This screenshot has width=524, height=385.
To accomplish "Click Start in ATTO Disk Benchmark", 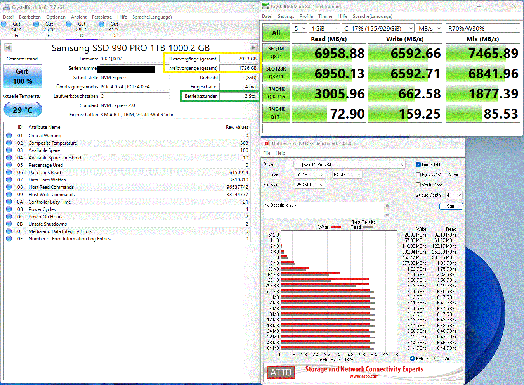I will tap(451, 206).
